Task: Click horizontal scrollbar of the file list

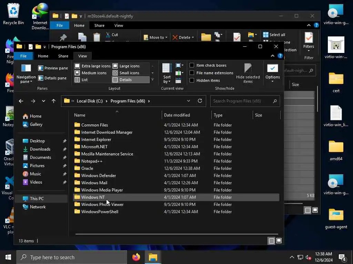Action: point(176,234)
